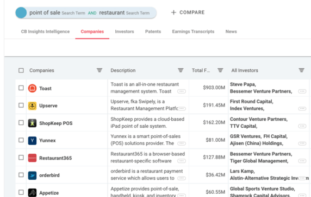Expand ShopKeep POS investors list ellipsis
This screenshot has height=197, width=311.
click(x=302, y=126)
